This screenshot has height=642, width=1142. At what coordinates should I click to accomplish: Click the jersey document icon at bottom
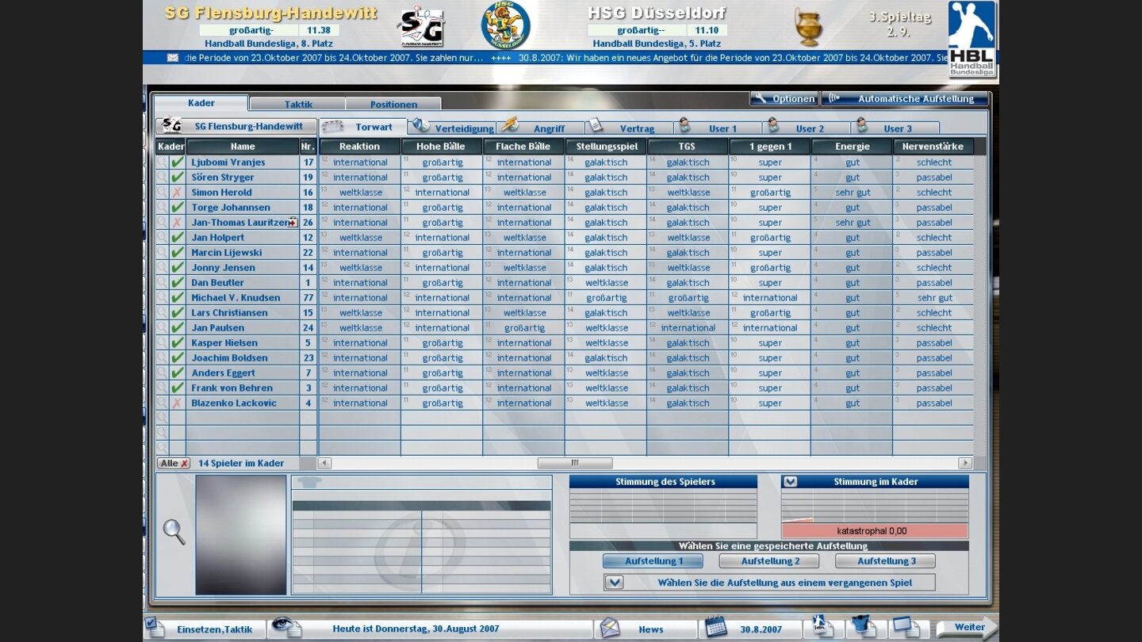864,627
